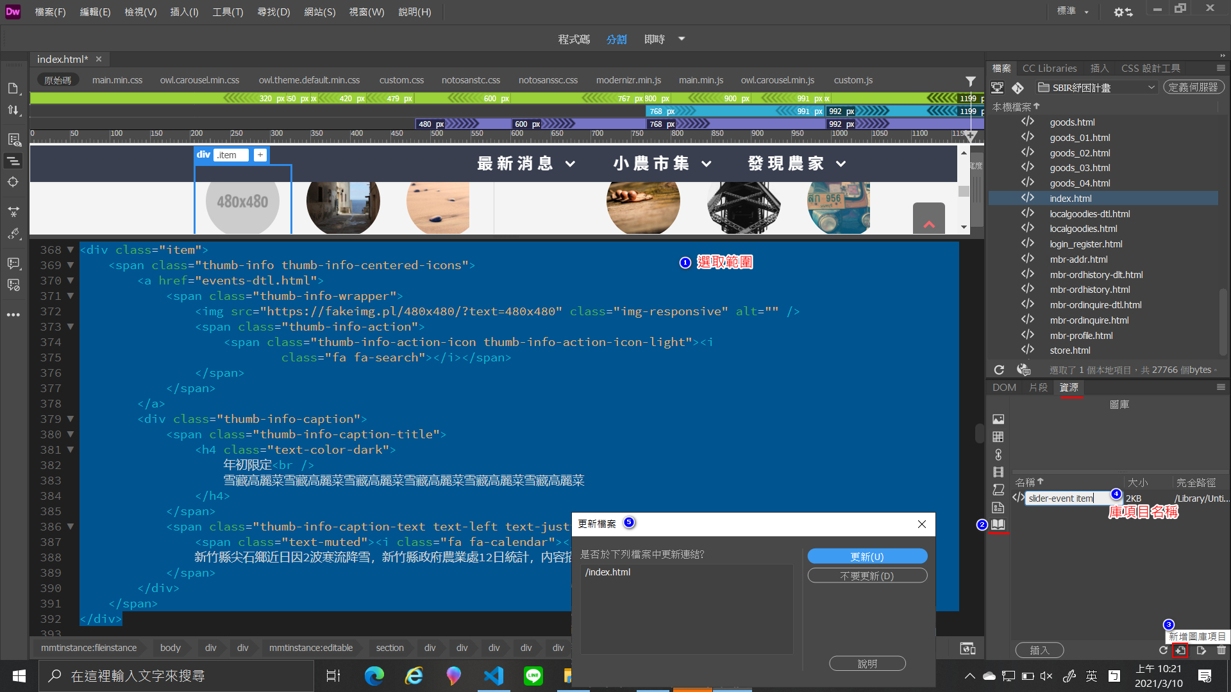The width and height of the screenshot is (1231, 692).
Task: Open the site dropdown SBIR紓困計畫
Action: (x=1096, y=87)
